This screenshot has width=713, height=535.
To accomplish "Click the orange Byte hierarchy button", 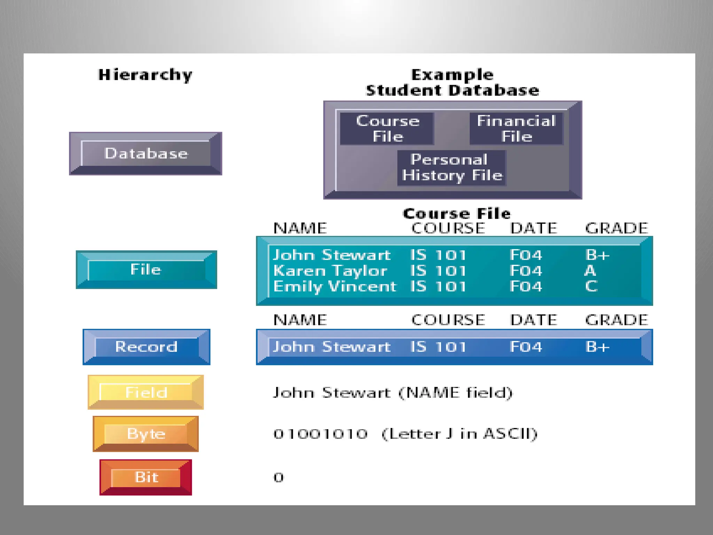I will 146,434.
